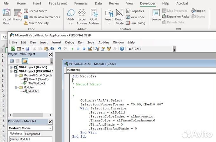Open Insert object dropdown arrow in VBA toolbar
Screen dimensions: 216x142
23,49
